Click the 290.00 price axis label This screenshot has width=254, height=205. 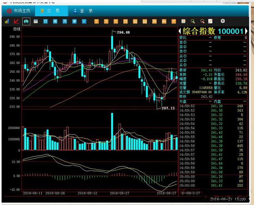pos(15,37)
